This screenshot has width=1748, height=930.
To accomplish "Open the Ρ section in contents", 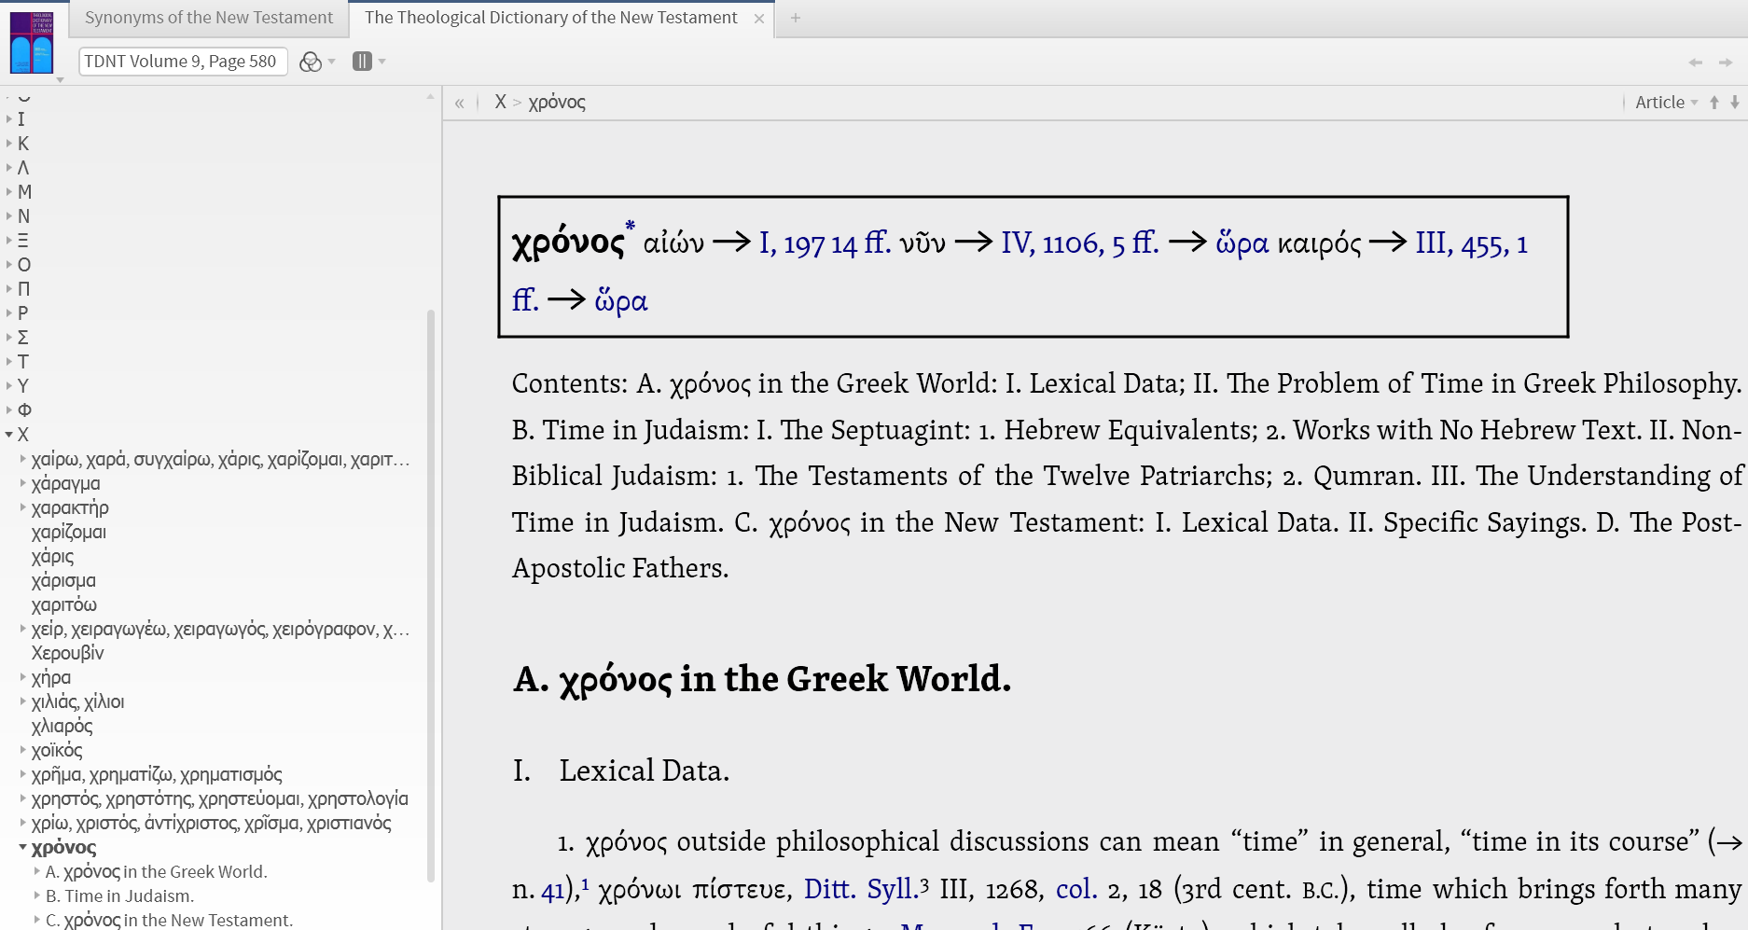I will pyautogui.click(x=23, y=313).
